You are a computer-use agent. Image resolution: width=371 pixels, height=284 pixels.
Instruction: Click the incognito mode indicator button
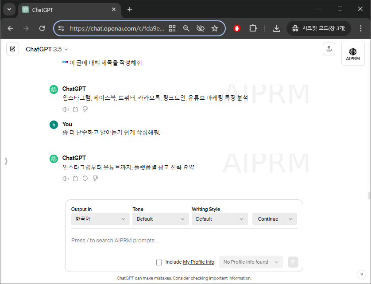pos(318,28)
